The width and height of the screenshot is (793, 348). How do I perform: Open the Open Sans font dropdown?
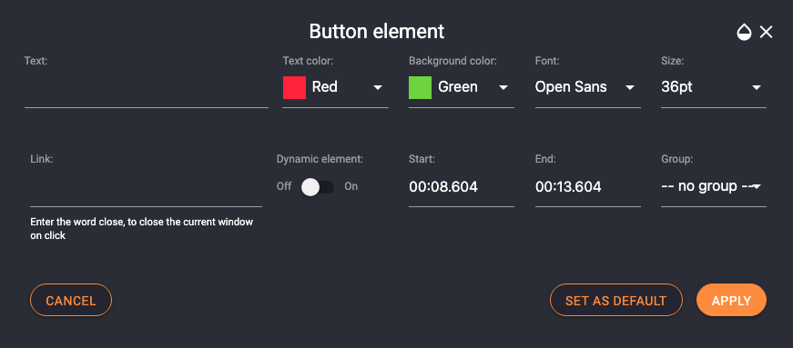pos(587,87)
